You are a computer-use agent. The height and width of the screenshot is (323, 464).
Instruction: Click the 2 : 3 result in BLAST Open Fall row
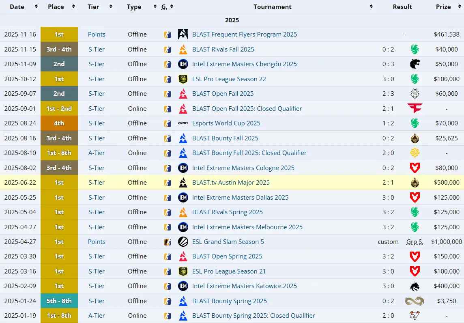click(x=388, y=94)
